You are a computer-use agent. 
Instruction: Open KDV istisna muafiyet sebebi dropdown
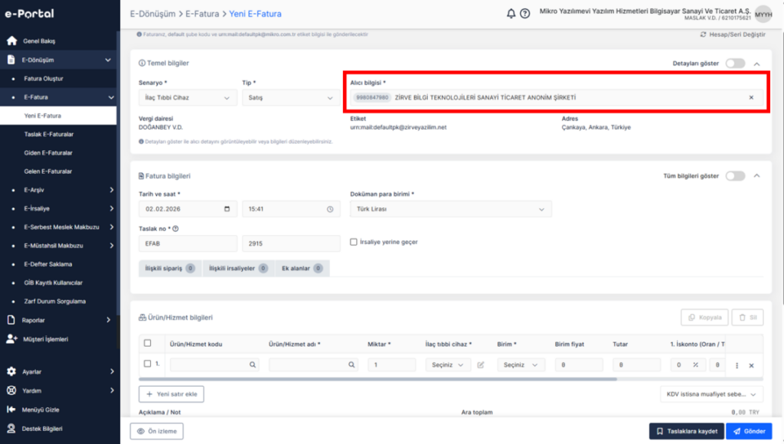(711, 394)
